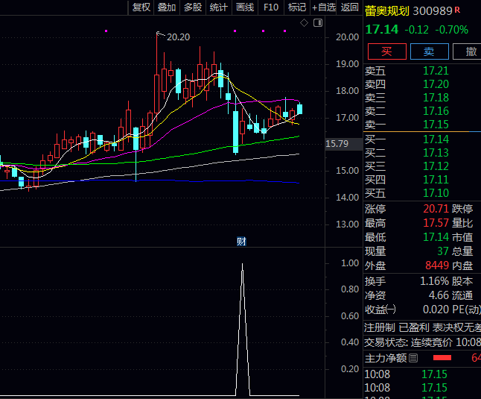481x399 pixels.
Task: Click the red 买 buy button
Action: 386,51
